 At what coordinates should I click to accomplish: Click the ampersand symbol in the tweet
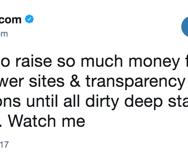pyautogui.click(x=75, y=81)
